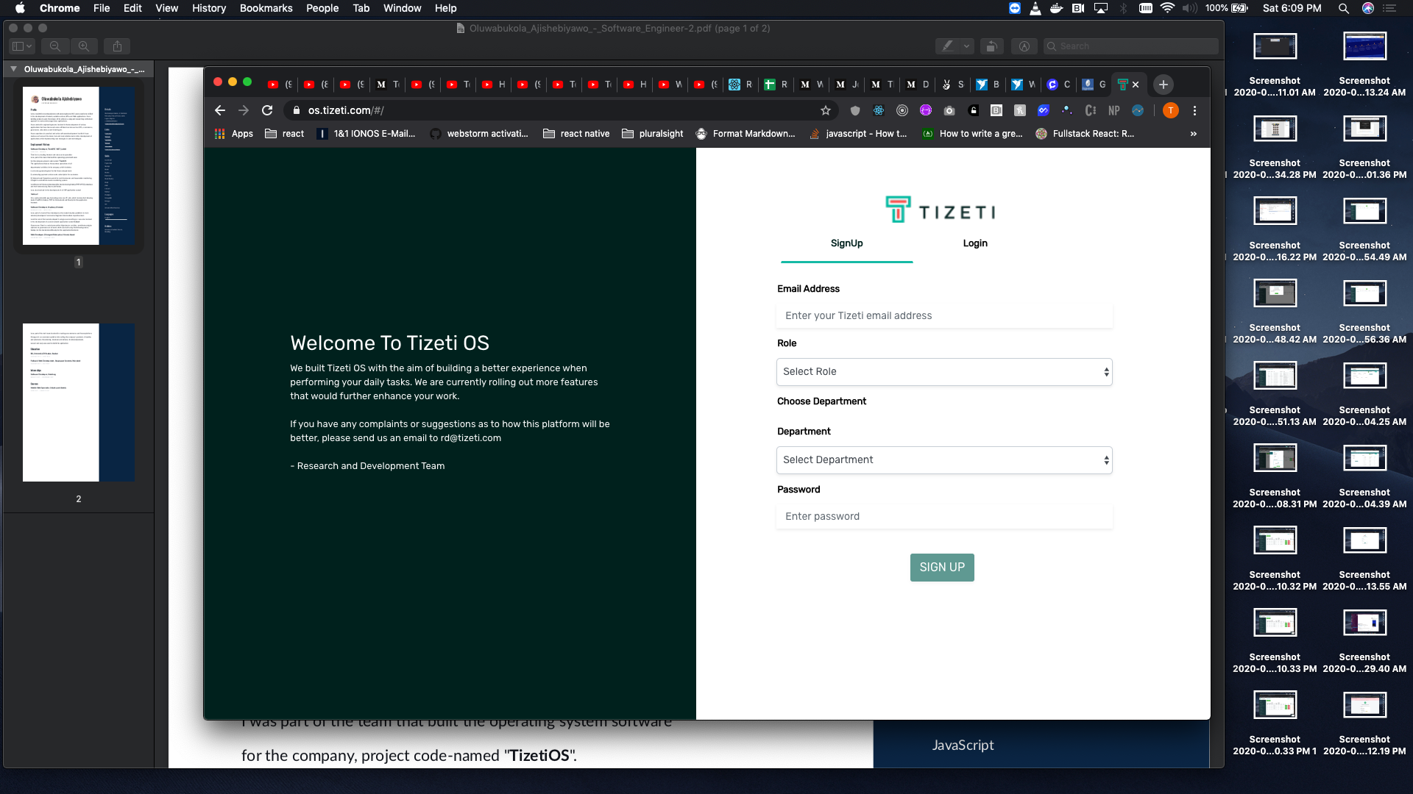
Task: Click the rd@tizeti.com email text
Action: click(471, 438)
